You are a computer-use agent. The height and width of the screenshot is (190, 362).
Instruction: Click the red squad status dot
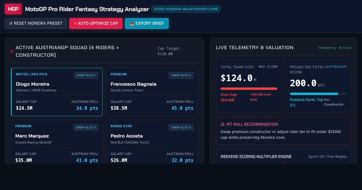point(12,51)
